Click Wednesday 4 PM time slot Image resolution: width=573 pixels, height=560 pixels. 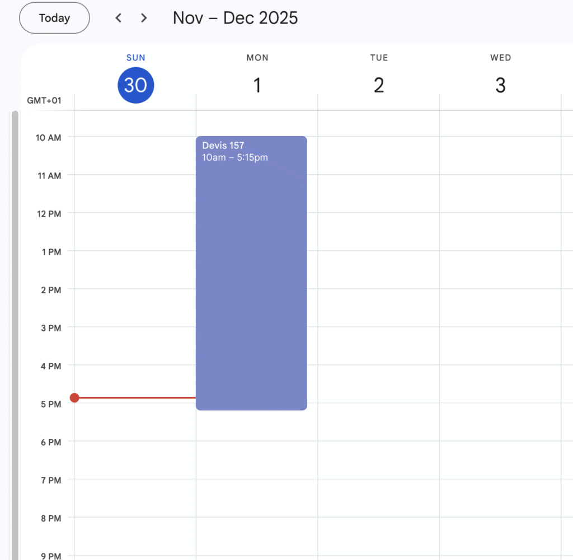(x=500, y=384)
